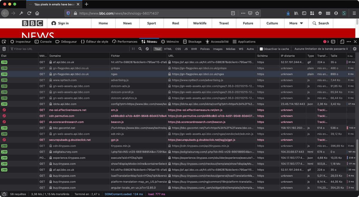Screen dimensions: 359x197
Task: Switch to the Console tab
Action: coord(43,42)
